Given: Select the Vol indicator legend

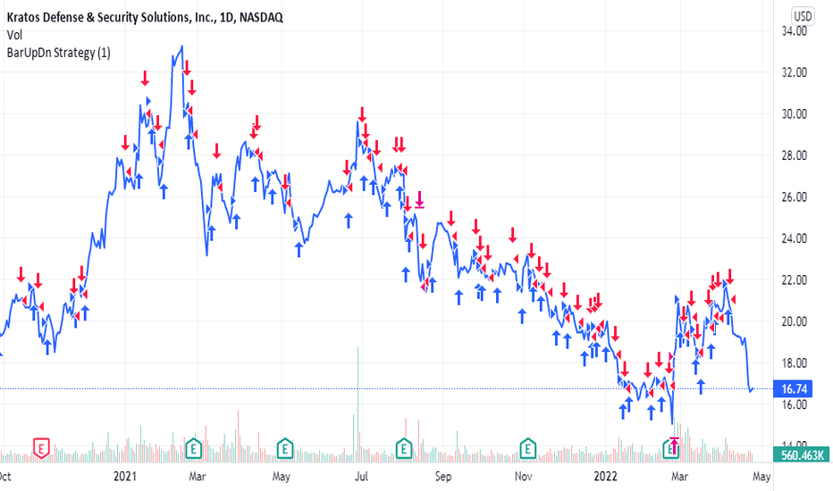Looking at the screenshot, I should (x=14, y=35).
